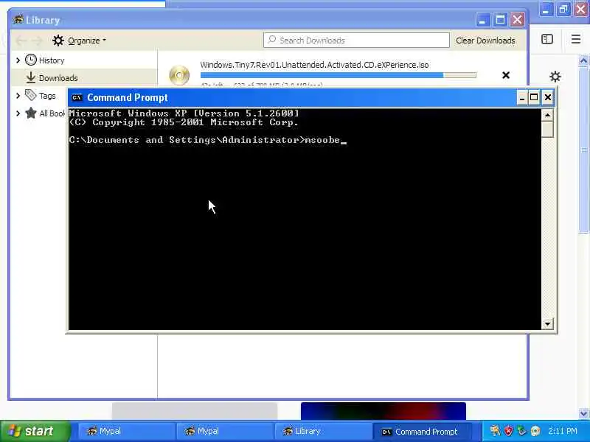Click the first system tray icon
The width and height of the screenshot is (590, 442).
coord(495,431)
